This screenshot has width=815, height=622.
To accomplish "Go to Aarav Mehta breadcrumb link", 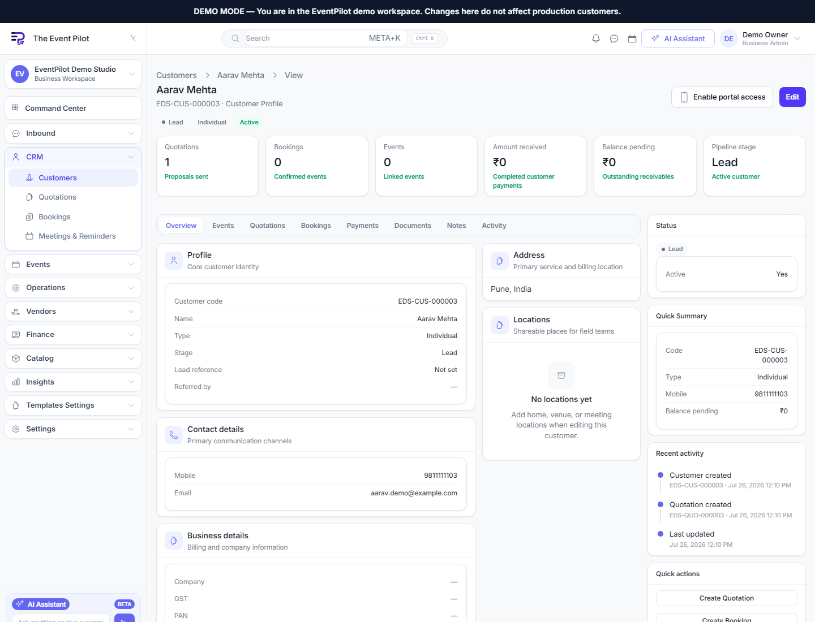I will coord(241,75).
